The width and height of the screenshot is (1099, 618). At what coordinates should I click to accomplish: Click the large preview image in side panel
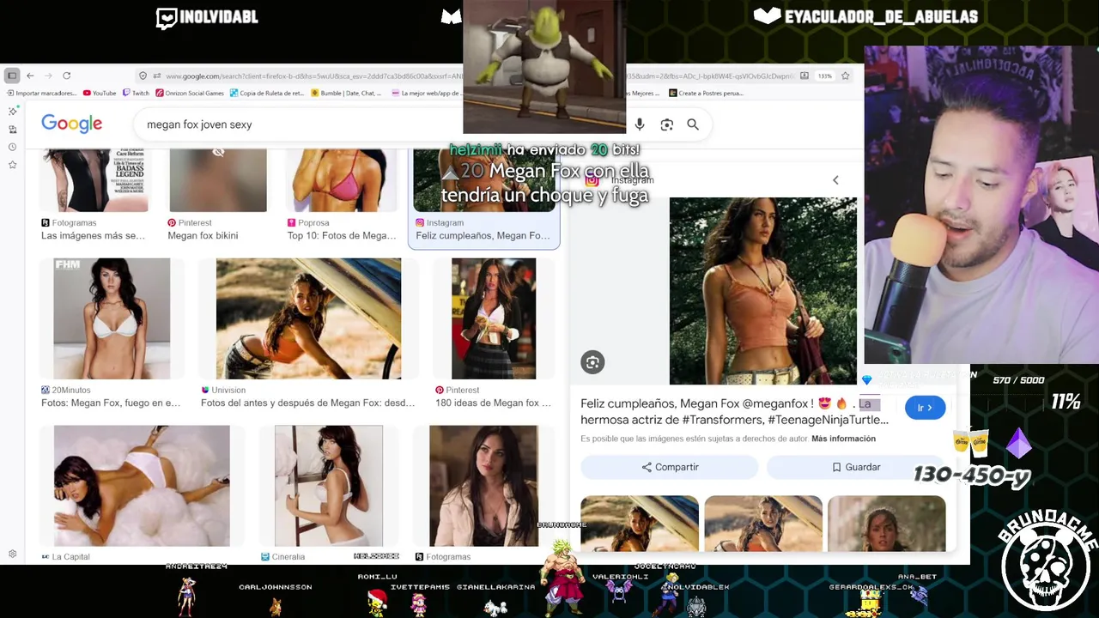pyautogui.click(x=762, y=291)
